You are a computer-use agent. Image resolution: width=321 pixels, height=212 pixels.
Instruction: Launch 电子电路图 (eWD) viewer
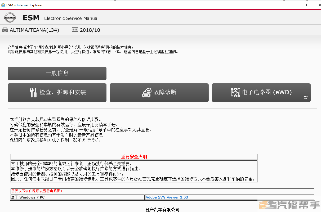coord(261,93)
